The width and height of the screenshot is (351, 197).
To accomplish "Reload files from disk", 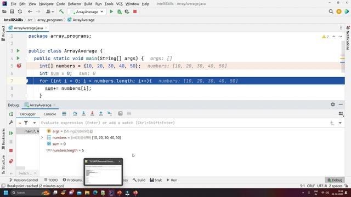I will (x=20, y=11).
